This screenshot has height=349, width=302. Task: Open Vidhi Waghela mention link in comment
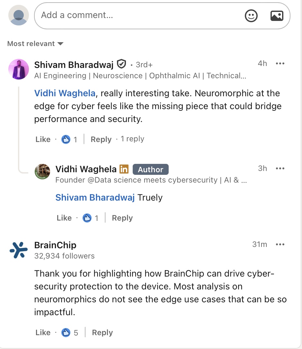(x=65, y=93)
